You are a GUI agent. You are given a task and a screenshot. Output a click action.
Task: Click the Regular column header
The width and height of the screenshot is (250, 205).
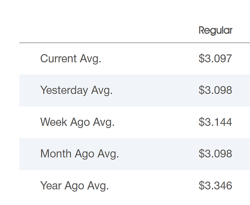point(216,30)
